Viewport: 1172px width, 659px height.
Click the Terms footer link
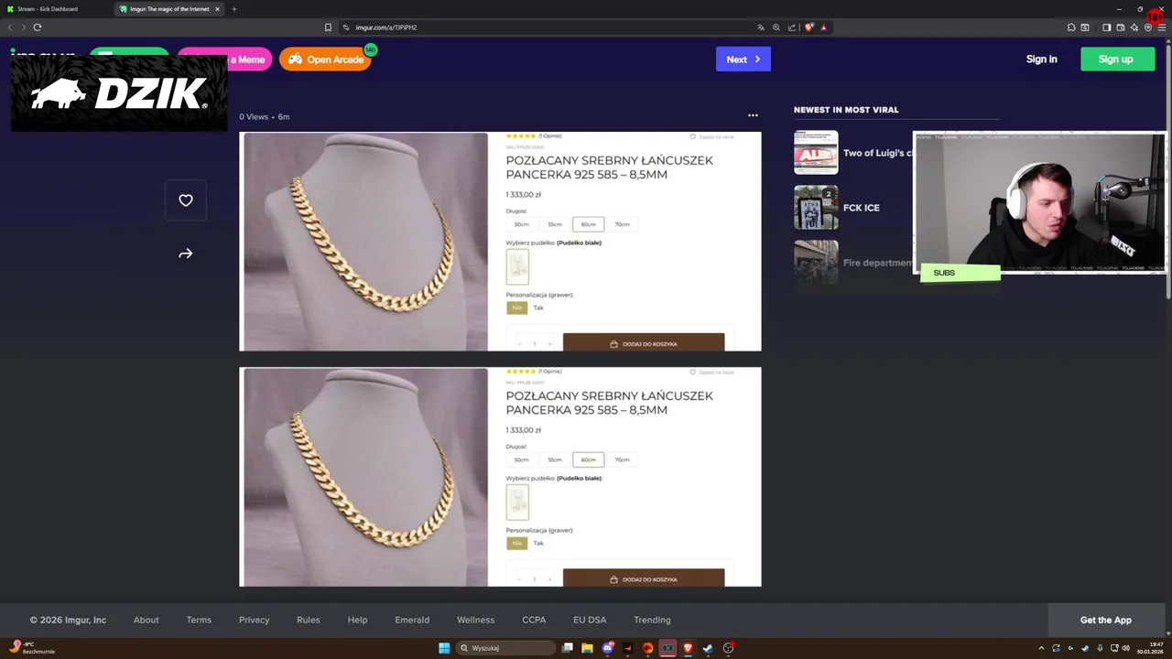tap(199, 620)
